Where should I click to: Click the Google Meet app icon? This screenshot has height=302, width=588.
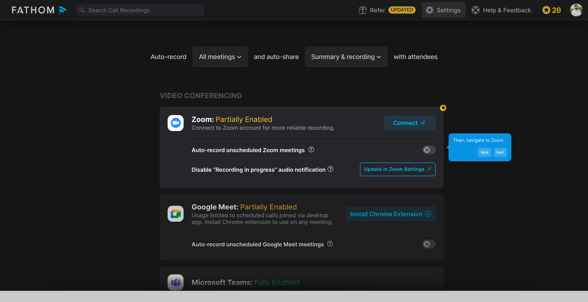176,214
